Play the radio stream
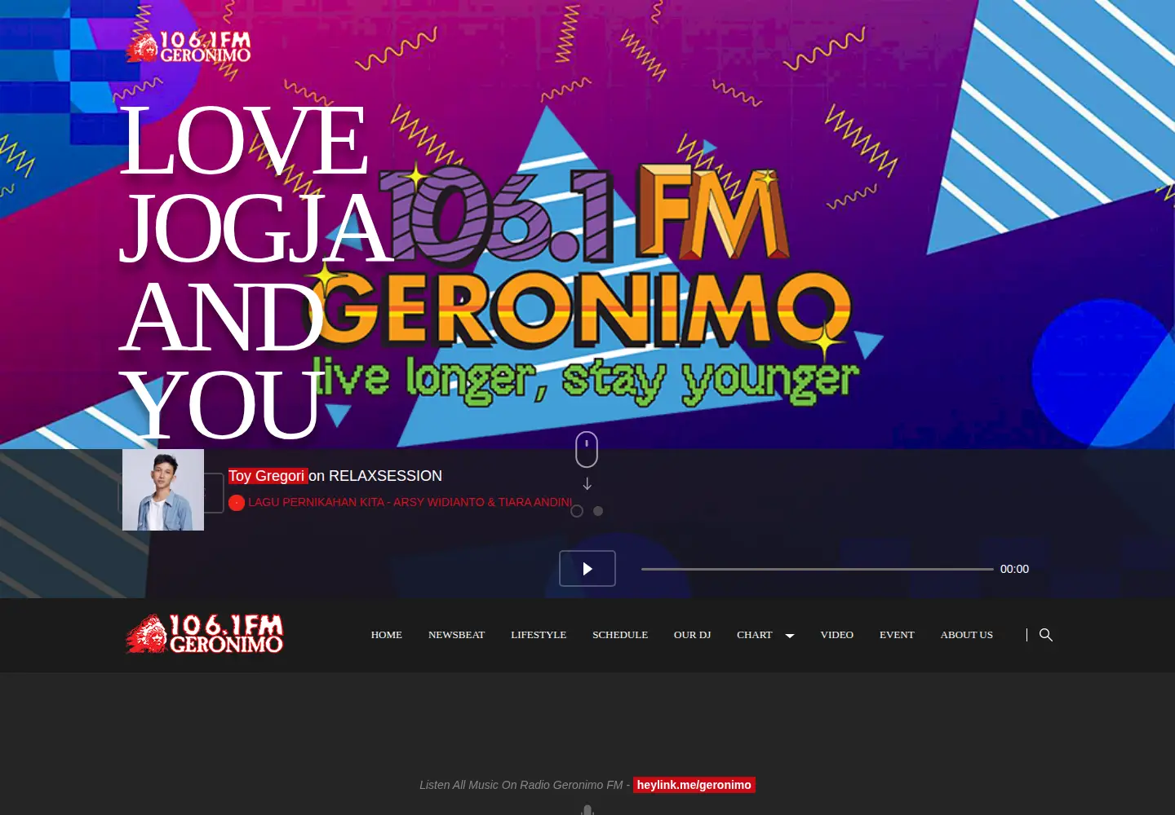1175x815 pixels. [587, 569]
